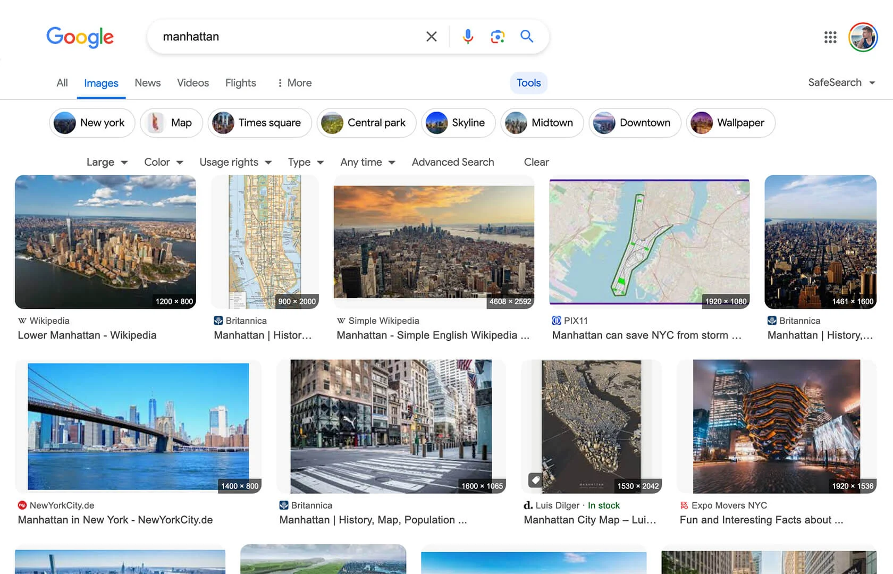
Task: Switch to the News tab
Action: pyautogui.click(x=147, y=83)
